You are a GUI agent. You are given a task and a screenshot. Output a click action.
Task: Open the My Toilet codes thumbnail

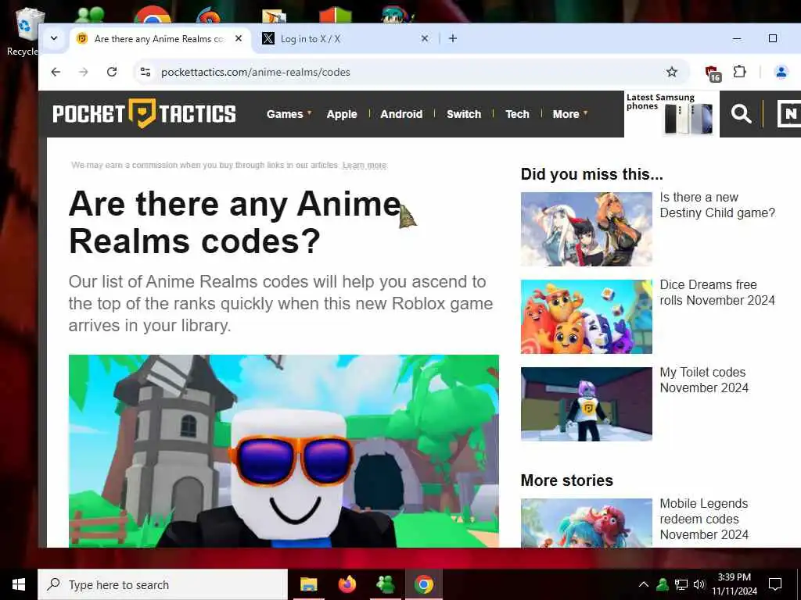point(587,404)
